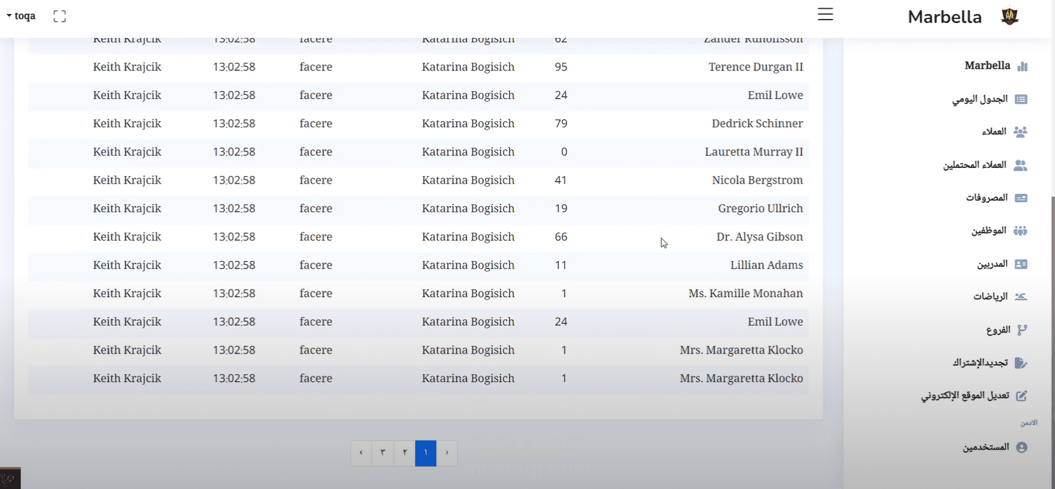Open the المصروفات expenses icon

(x=1021, y=198)
